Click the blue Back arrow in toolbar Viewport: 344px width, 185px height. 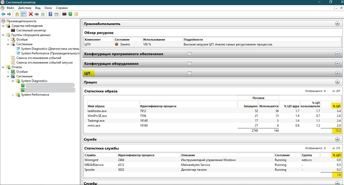(3, 14)
